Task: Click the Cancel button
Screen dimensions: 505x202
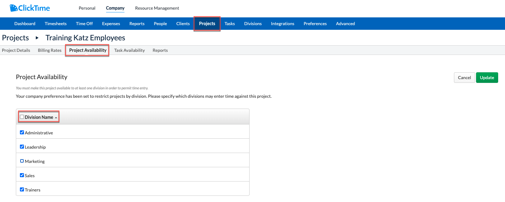Action: pos(464,78)
